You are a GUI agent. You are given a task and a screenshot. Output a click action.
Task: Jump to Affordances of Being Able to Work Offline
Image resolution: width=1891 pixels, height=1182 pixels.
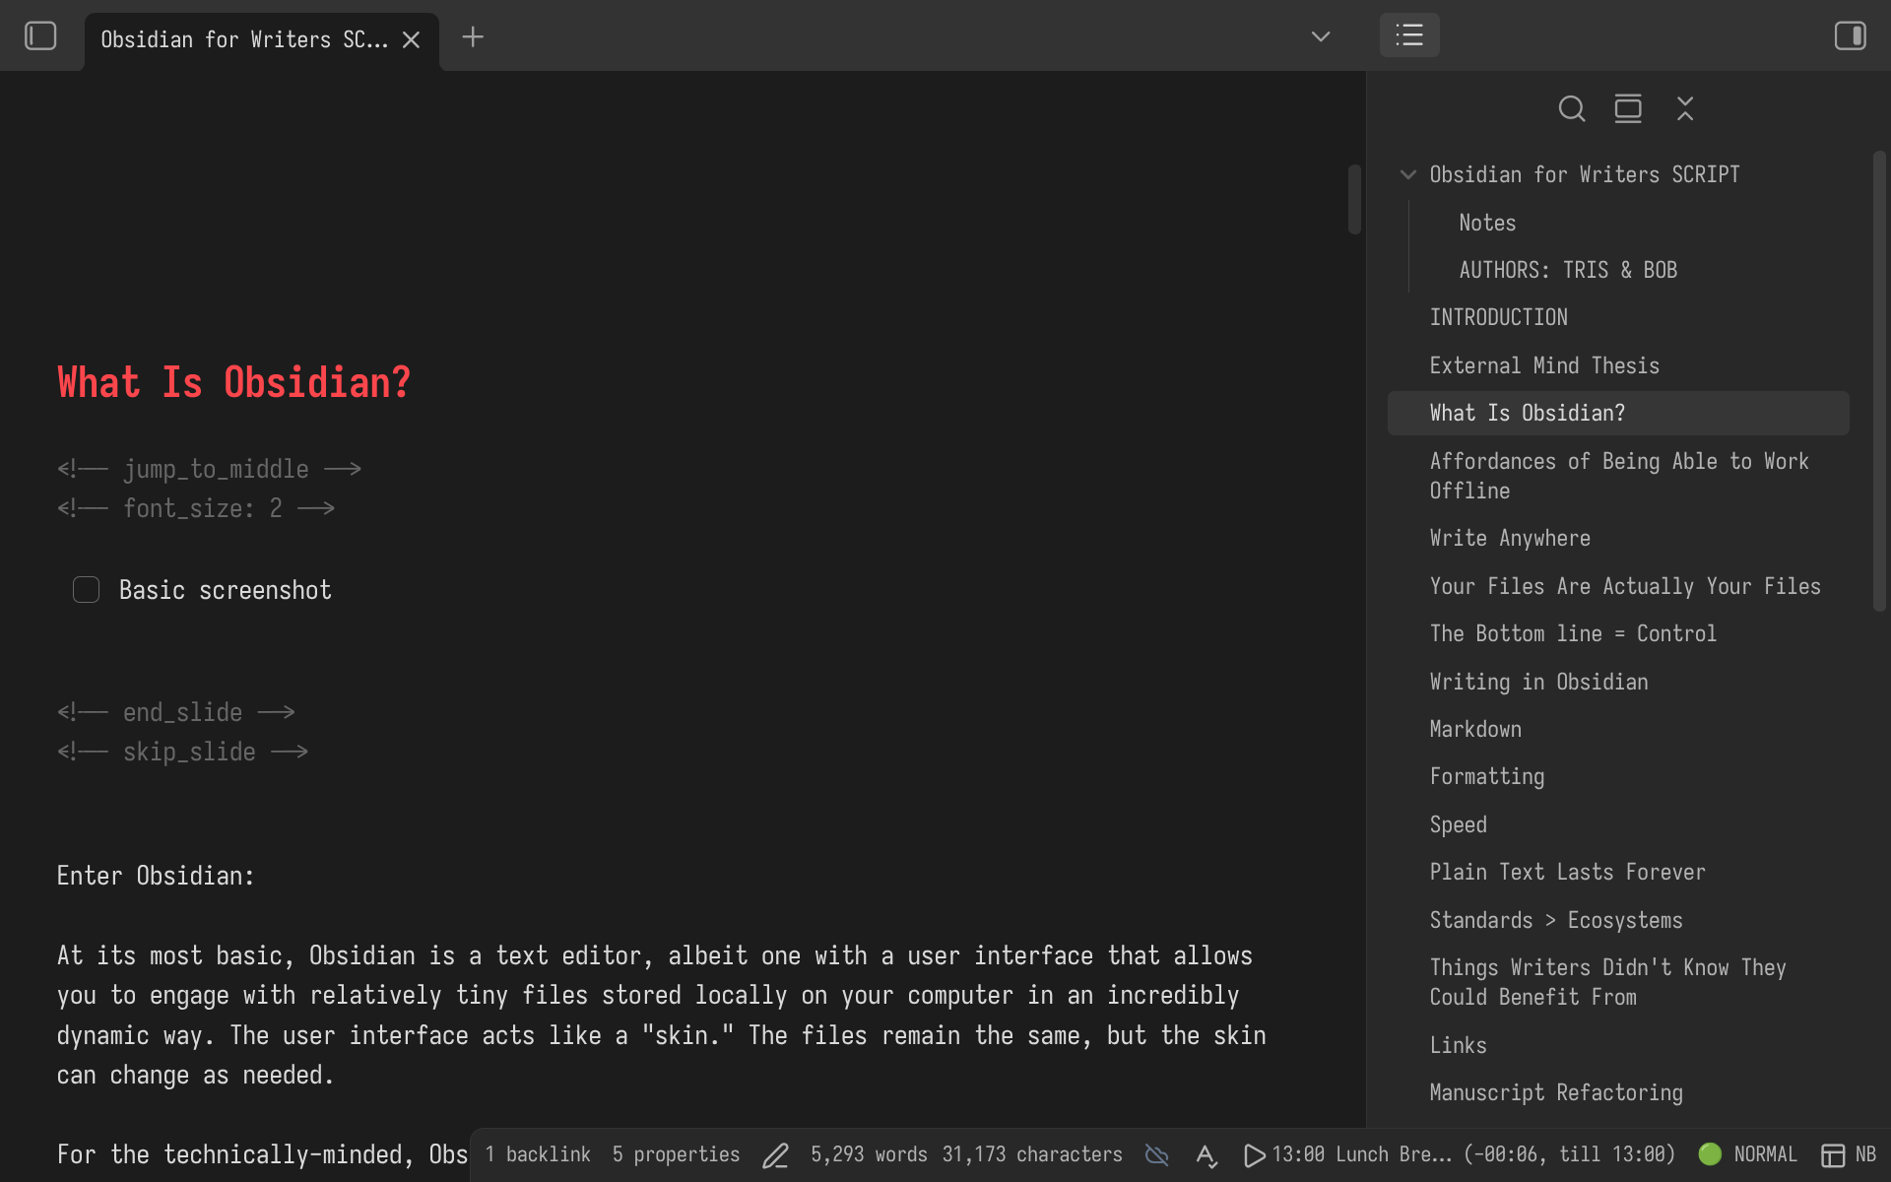coord(1619,476)
